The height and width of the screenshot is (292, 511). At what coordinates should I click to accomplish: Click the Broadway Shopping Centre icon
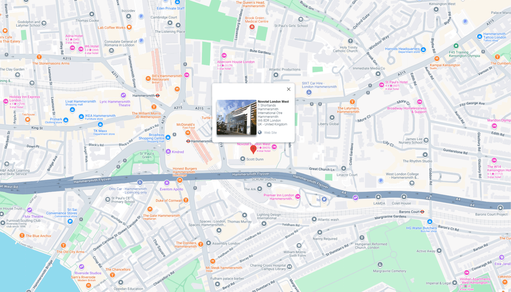click(168, 137)
